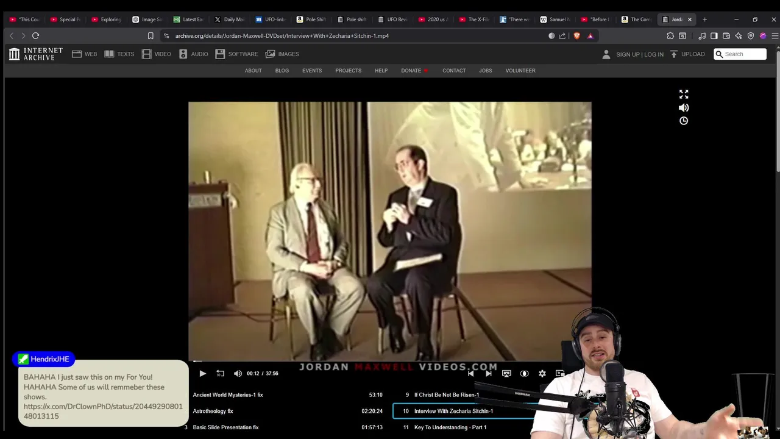Skip to previous playlist track
This screenshot has width=780, height=439.
(470, 373)
